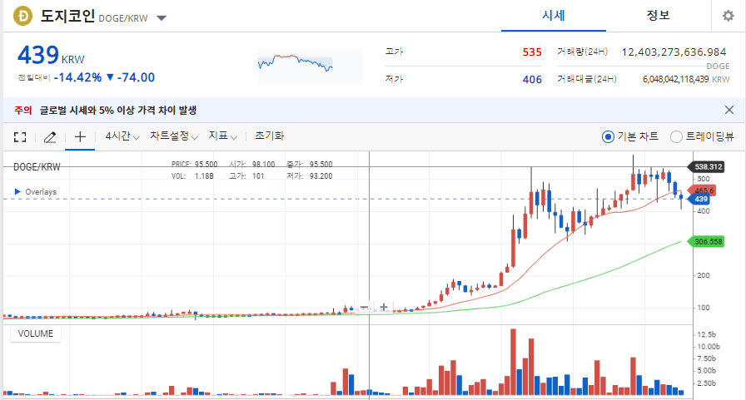Select the pencil drawing tool
This screenshot has width=746, height=400.
(50, 137)
